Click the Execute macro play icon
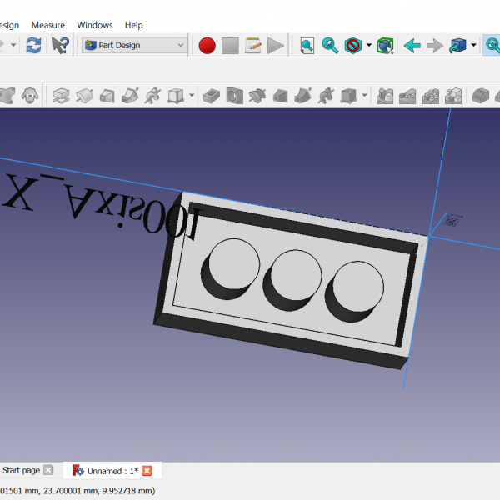The width and height of the screenshot is (500, 500). 276,45
